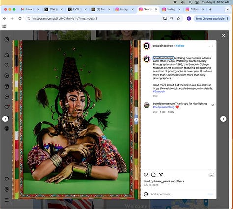Open profile avatar in sidebar
233x209 pixels.
click(x=7, y=128)
